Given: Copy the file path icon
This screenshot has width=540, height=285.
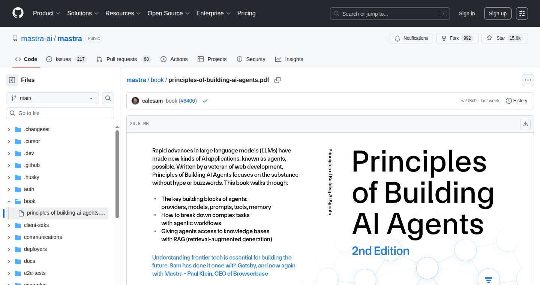Looking at the screenshot, I should pos(277,80).
